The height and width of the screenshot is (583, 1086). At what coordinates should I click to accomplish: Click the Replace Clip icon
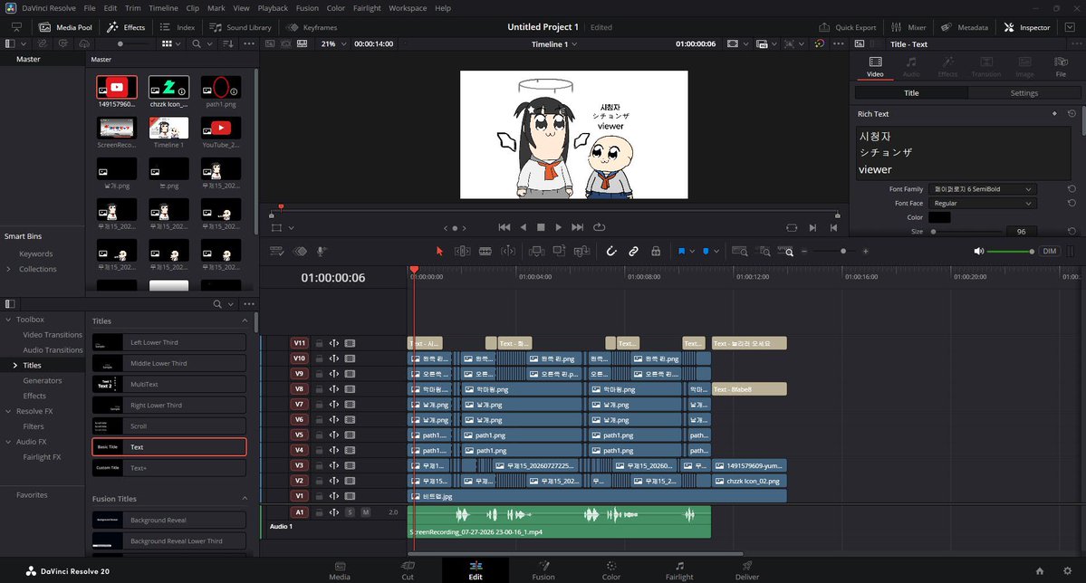click(581, 252)
